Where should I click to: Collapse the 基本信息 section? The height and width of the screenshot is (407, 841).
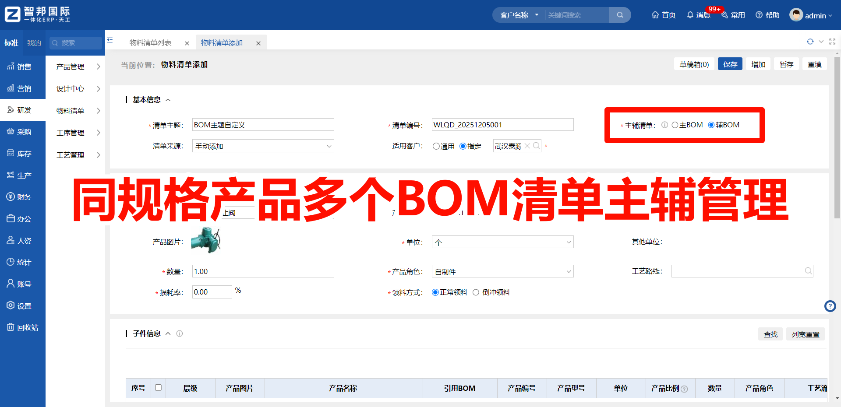click(x=168, y=100)
